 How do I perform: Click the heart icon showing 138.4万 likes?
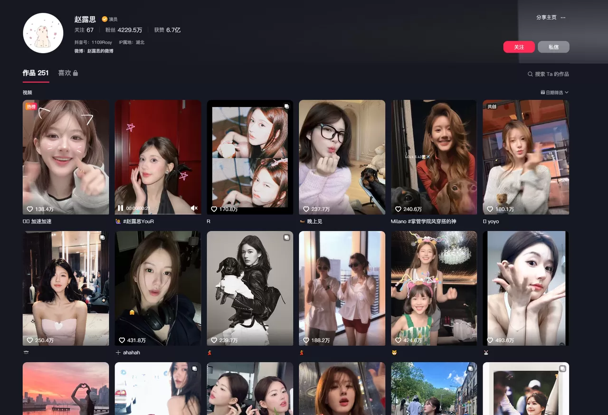coord(29,209)
